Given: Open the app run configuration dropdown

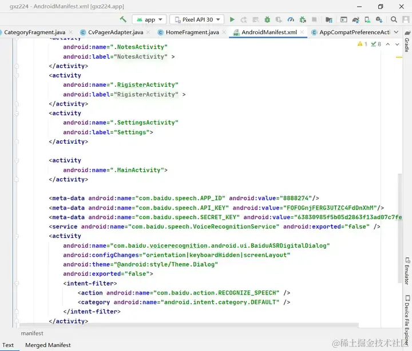Looking at the screenshot, I should point(149,19).
